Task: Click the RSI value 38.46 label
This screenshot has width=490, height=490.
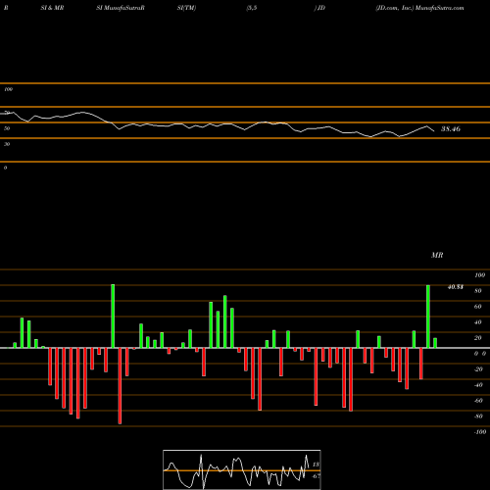Action: (451, 129)
